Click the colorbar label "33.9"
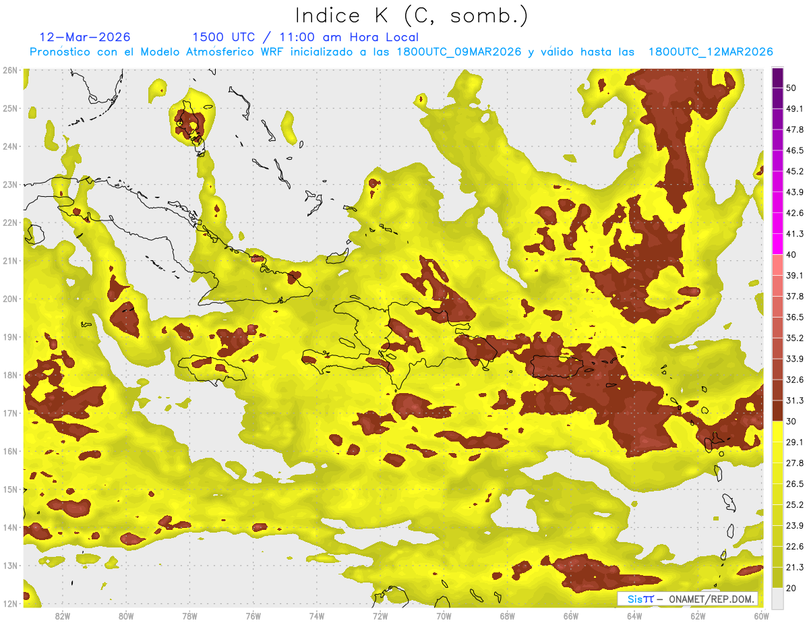 coord(795,359)
